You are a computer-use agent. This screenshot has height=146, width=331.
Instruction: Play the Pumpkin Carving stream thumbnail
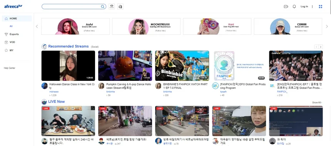(125, 66)
